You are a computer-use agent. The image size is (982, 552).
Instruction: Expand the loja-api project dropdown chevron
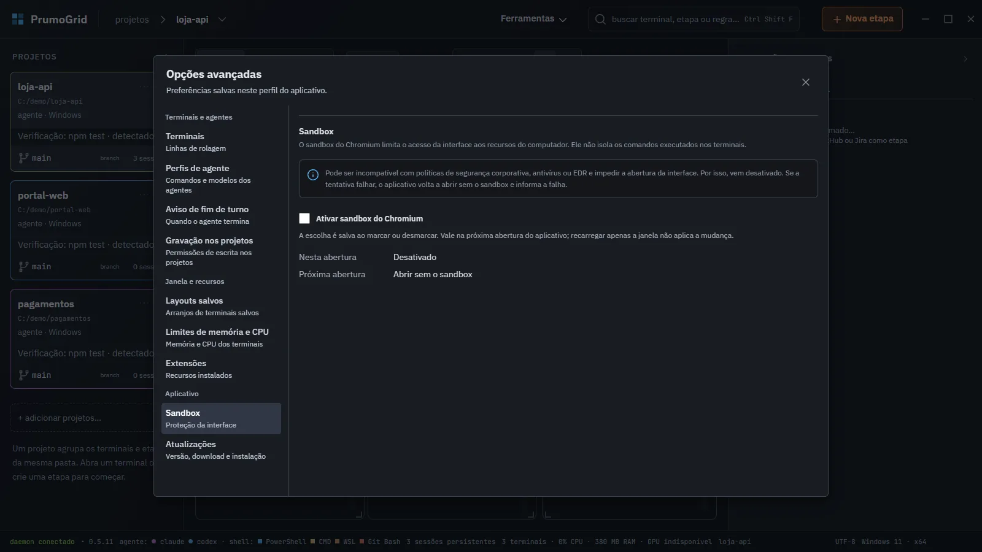(x=222, y=19)
